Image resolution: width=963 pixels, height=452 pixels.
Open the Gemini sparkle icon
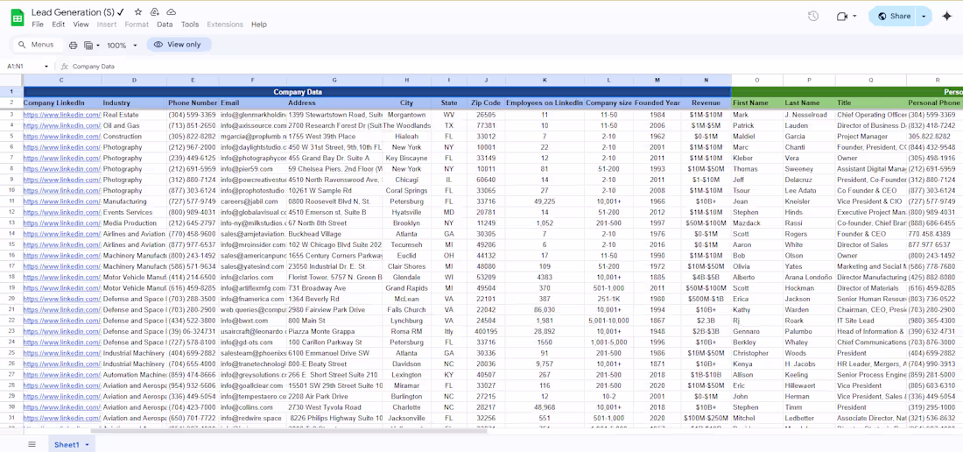pyautogui.click(x=947, y=16)
